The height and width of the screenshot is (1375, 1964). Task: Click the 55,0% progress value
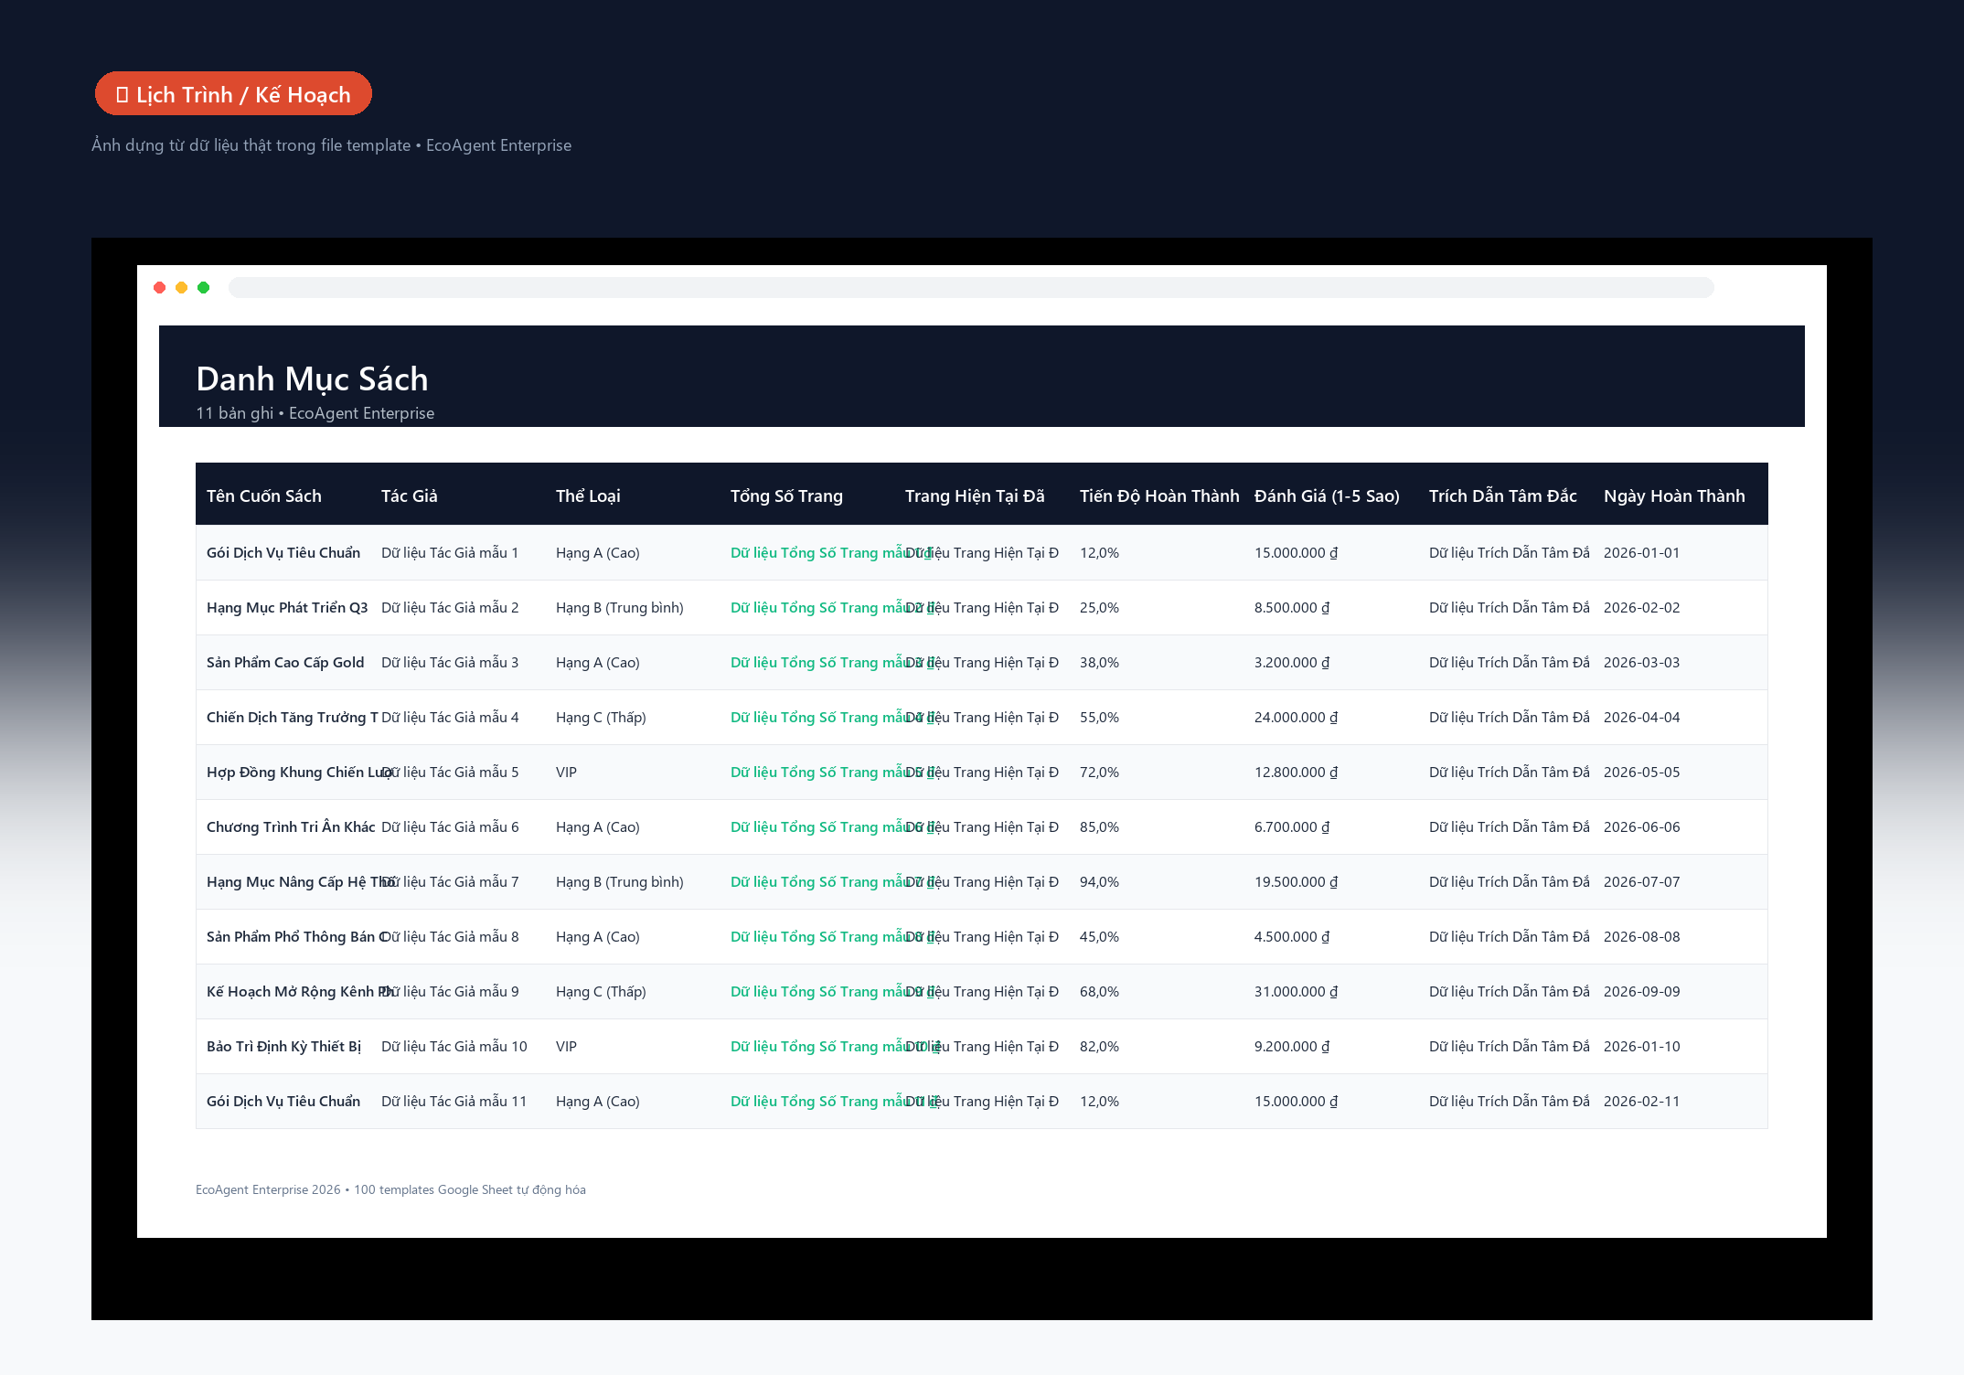tap(1099, 717)
